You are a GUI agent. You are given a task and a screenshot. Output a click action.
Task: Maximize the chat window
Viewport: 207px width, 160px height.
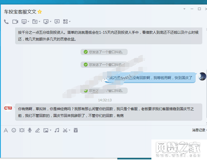[199, 9]
